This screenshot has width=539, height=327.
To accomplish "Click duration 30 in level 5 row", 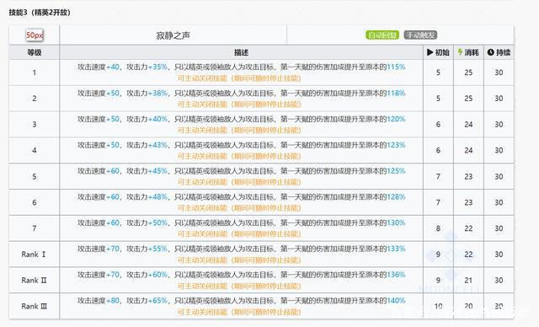I will 499,176.
